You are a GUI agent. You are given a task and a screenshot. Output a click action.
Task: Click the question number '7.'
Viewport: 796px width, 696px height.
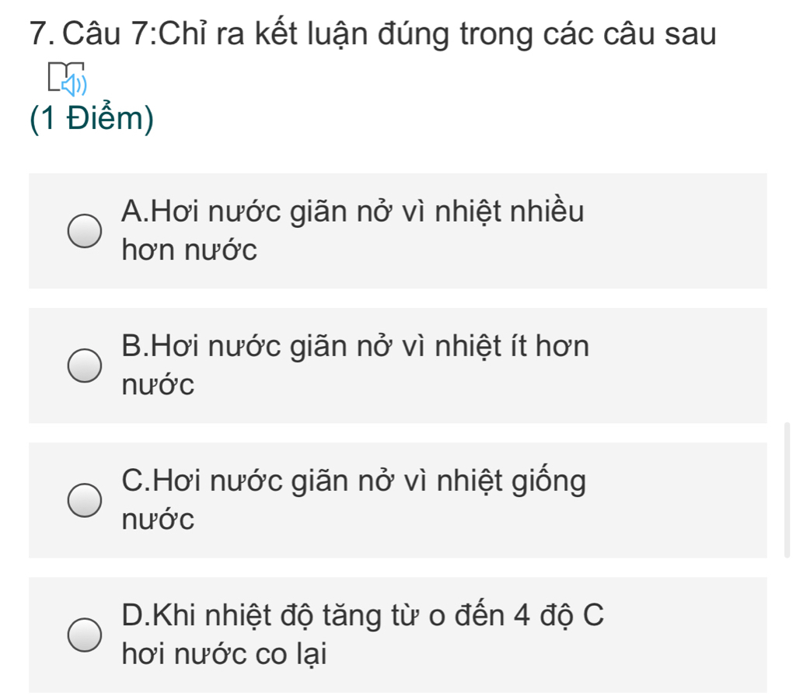coord(43,34)
